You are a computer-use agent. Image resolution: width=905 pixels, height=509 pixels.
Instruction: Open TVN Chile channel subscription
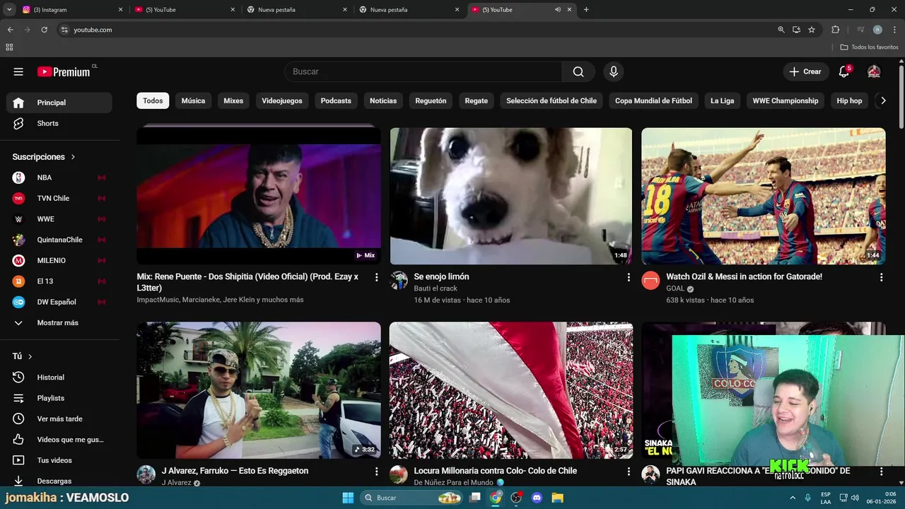pyautogui.click(x=59, y=198)
